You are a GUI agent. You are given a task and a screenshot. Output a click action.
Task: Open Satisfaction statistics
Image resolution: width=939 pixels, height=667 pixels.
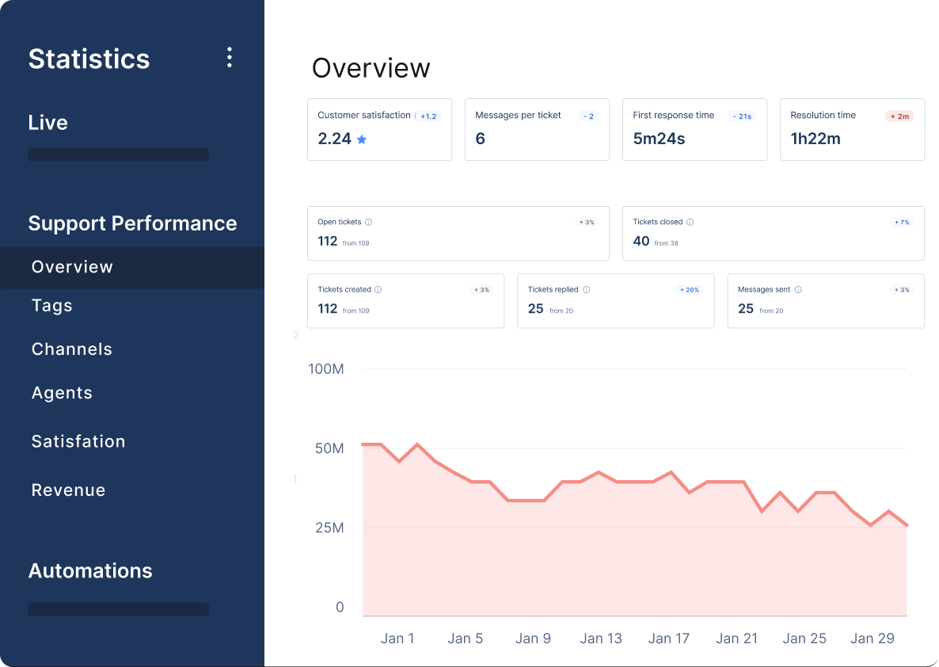click(78, 441)
